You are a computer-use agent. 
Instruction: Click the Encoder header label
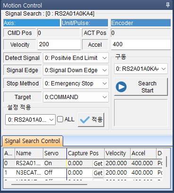click(x=141, y=23)
